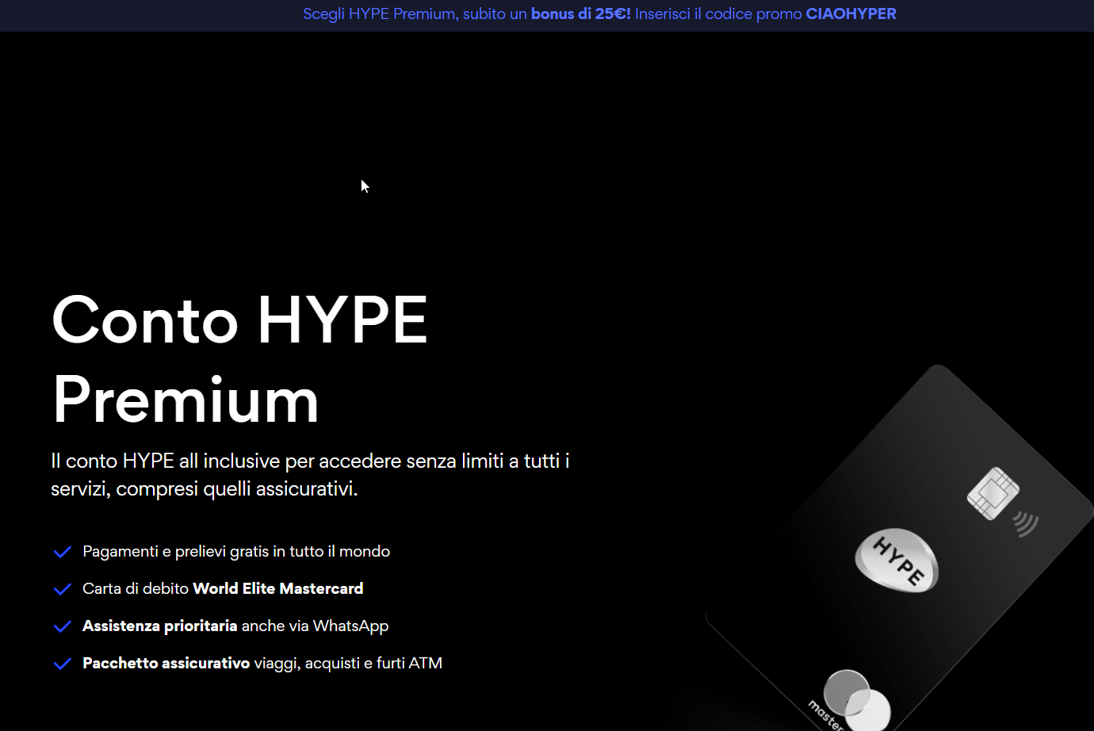Click the checkmark beside Pacchetto assicurativo

(x=62, y=664)
